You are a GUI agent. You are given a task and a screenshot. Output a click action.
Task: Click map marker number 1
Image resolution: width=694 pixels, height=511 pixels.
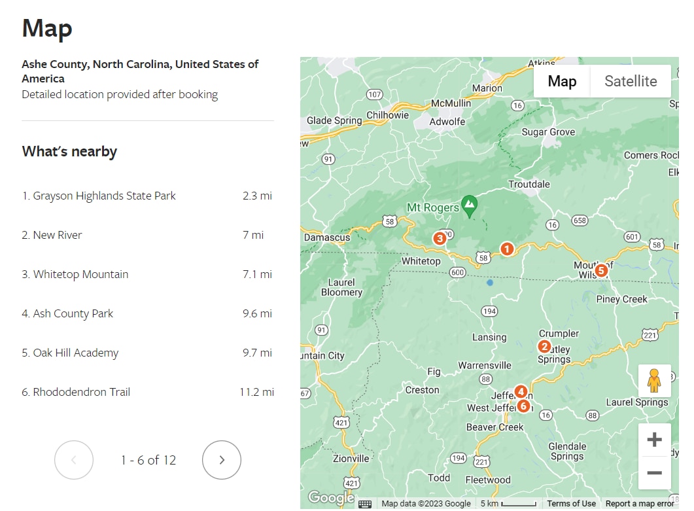point(506,249)
